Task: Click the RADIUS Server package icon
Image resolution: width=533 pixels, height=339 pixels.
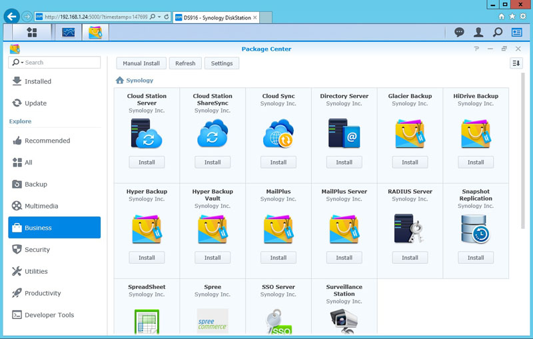Action: click(409, 228)
